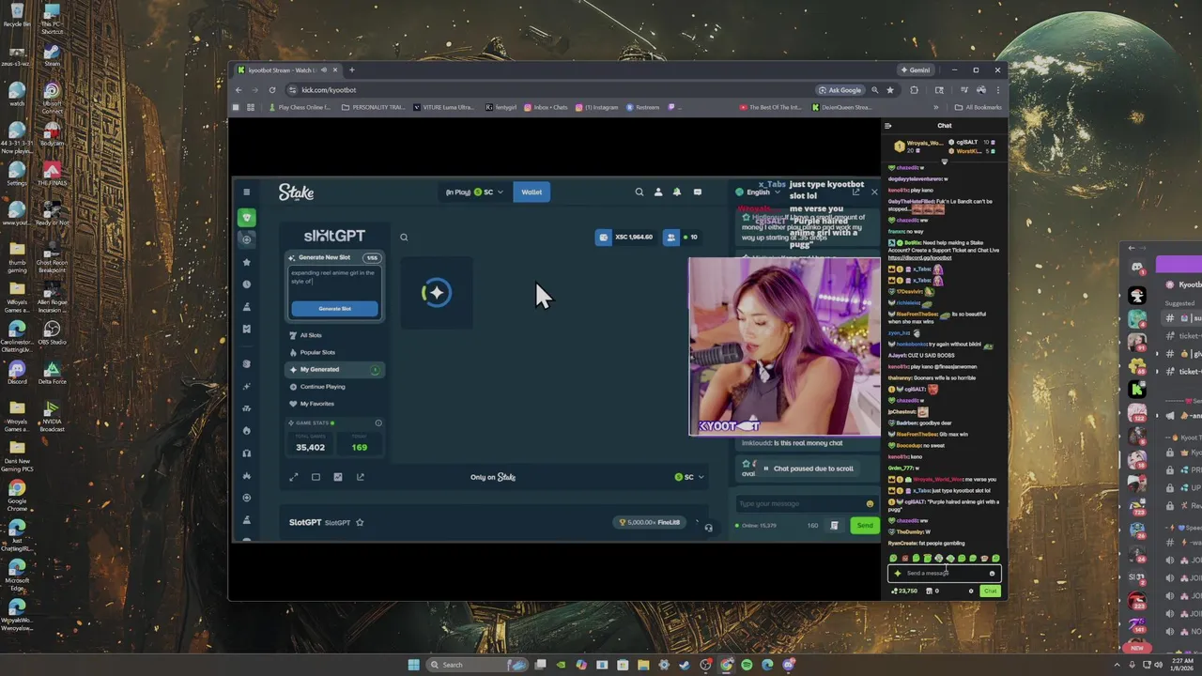The height and width of the screenshot is (676, 1202).
Task: Bookmark page with Chrome star icon
Action: pyautogui.click(x=890, y=90)
